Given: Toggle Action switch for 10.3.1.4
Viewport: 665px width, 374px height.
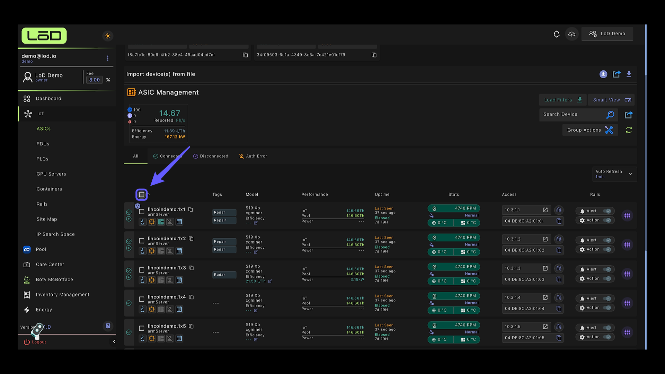Looking at the screenshot, I should (607, 308).
